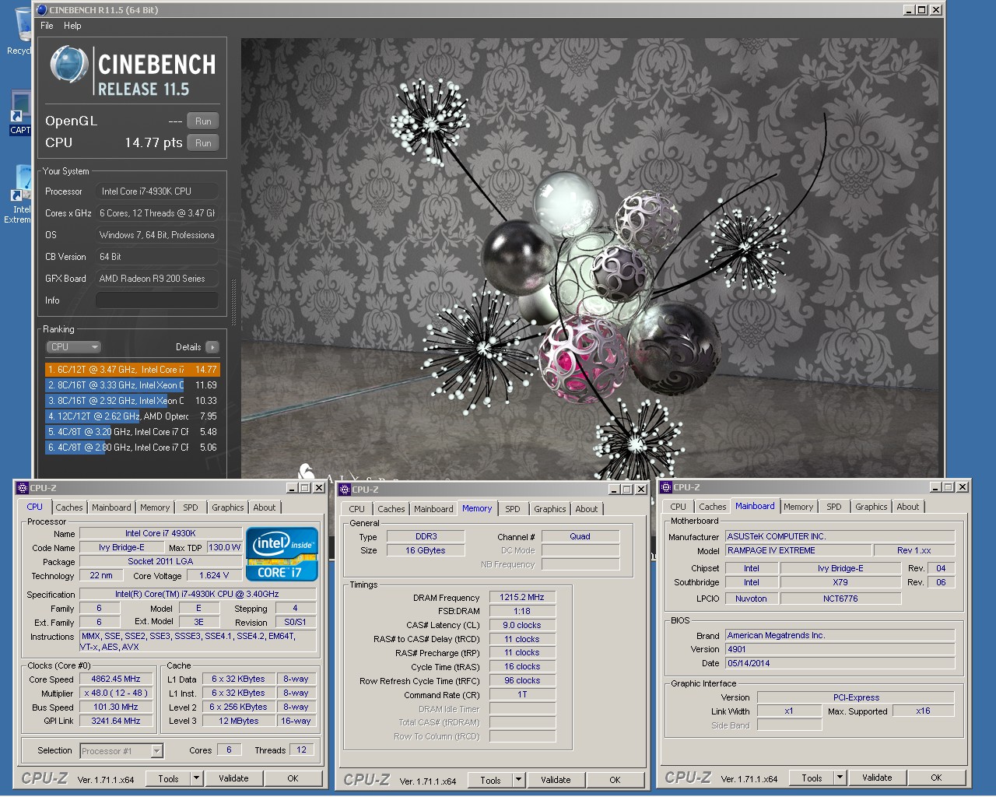The width and height of the screenshot is (996, 797).
Task: Open the CPU ranking type dropdown
Action: (x=74, y=347)
